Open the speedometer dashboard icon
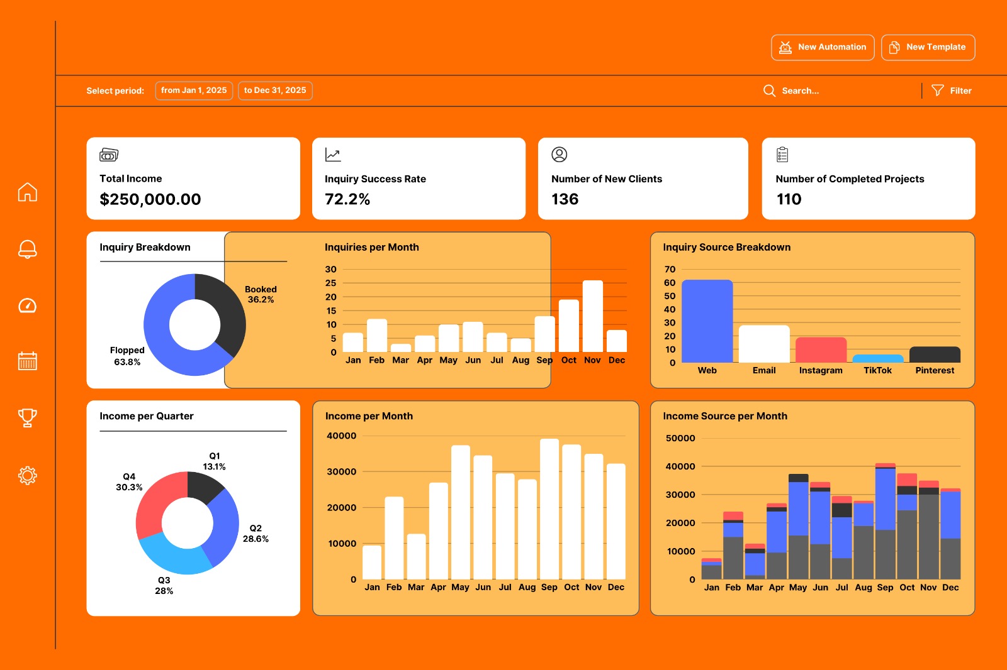1007x670 pixels. click(27, 305)
